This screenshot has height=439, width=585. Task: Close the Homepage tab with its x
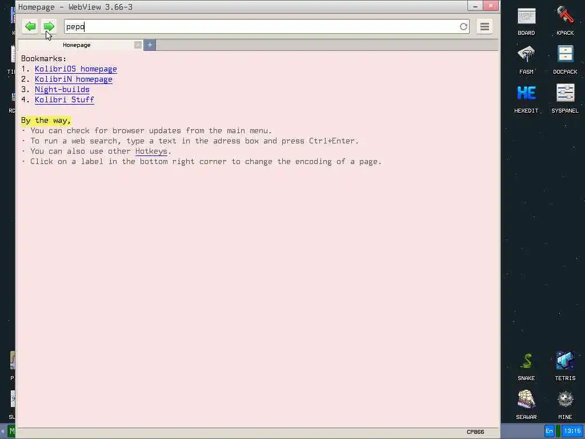coord(138,45)
